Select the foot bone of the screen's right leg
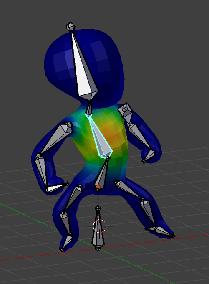The height and width of the screenshot is (284, 209). point(164,231)
